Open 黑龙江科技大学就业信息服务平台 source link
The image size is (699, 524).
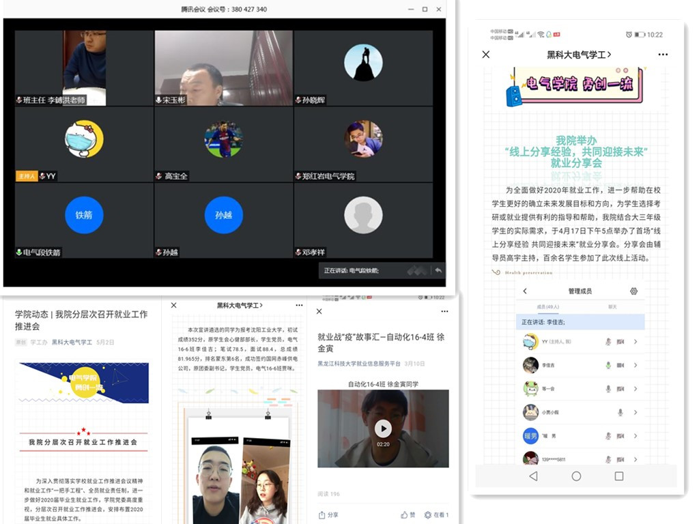pyautogui.click(x=358, y=364)
